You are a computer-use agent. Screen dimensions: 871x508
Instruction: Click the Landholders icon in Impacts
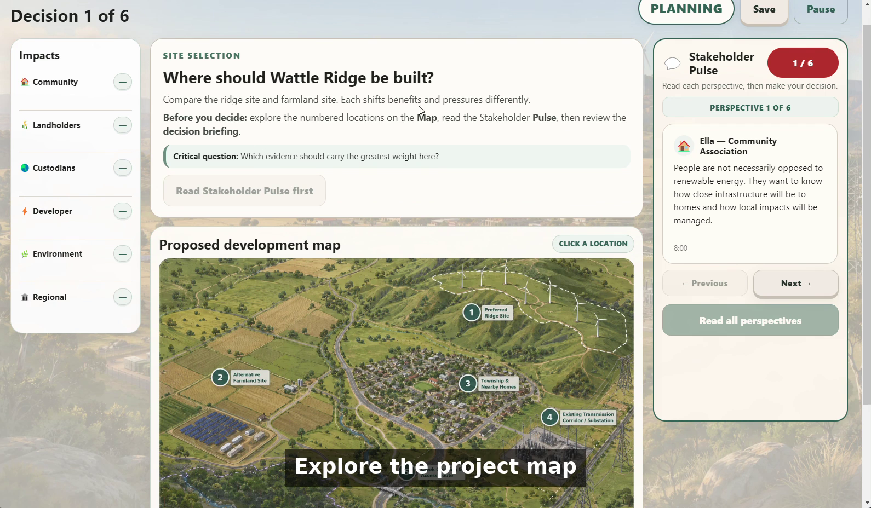tap(25, 125)
